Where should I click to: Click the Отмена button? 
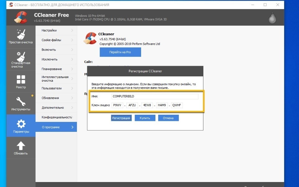click(168, 118)
